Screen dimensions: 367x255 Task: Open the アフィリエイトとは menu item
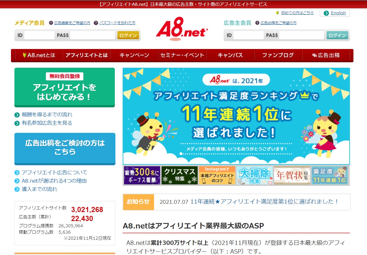tap(87, 55)
